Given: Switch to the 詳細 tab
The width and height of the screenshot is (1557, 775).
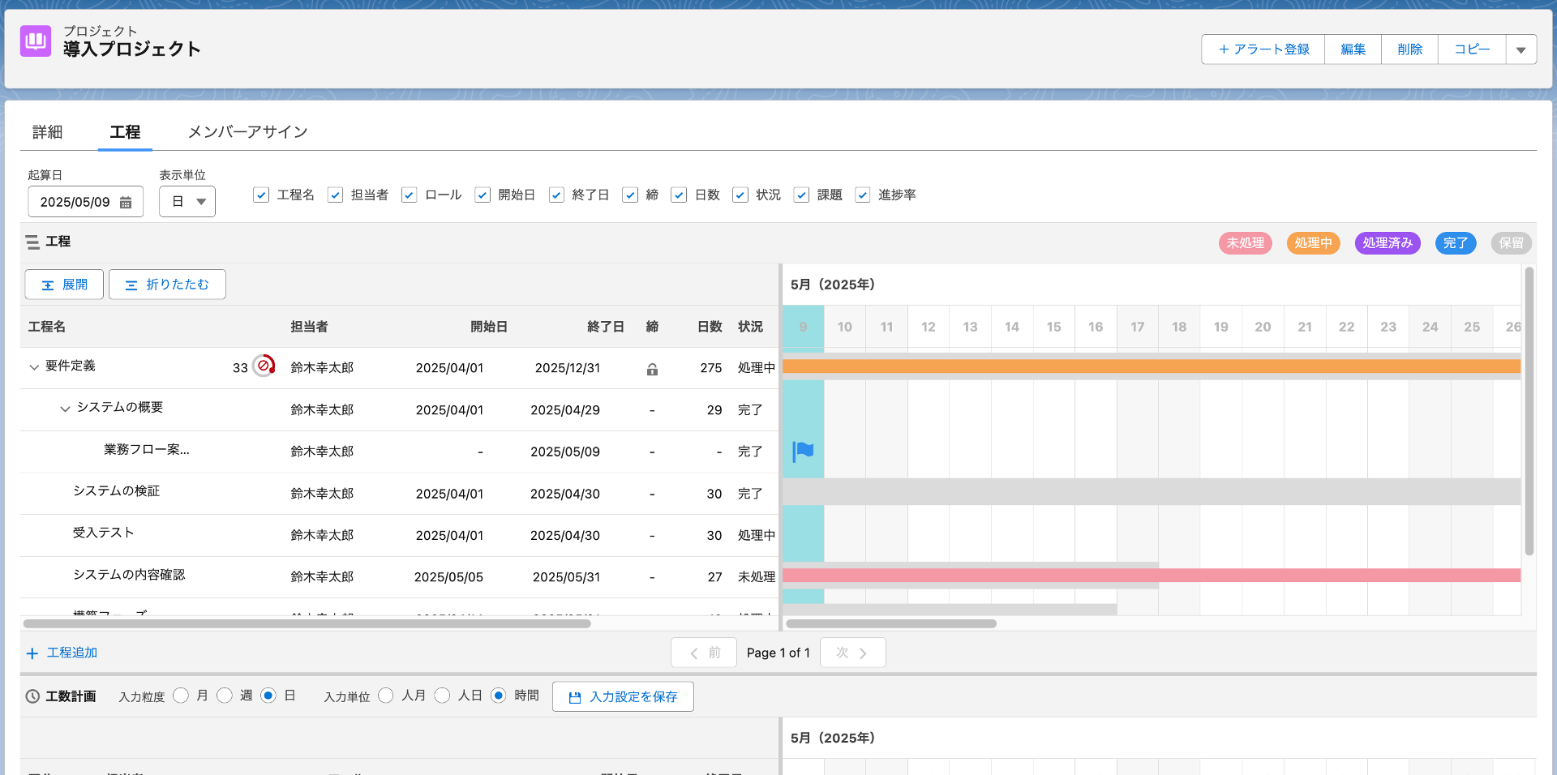Looking at the screenshot, I should pos(47,132).
